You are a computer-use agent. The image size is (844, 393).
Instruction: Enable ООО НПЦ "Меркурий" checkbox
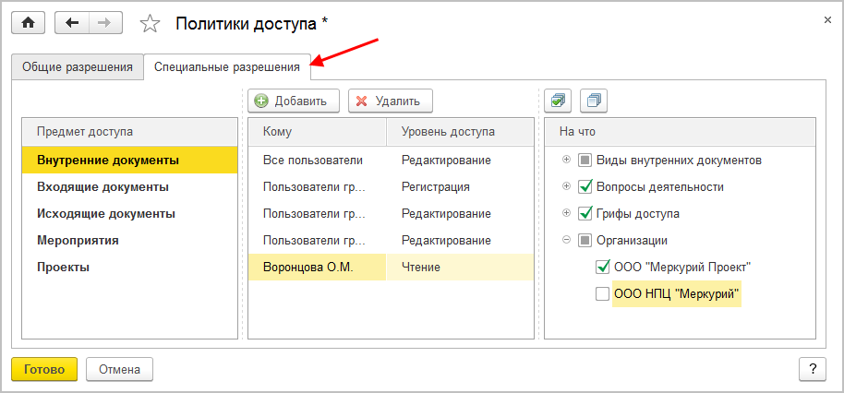602,294
